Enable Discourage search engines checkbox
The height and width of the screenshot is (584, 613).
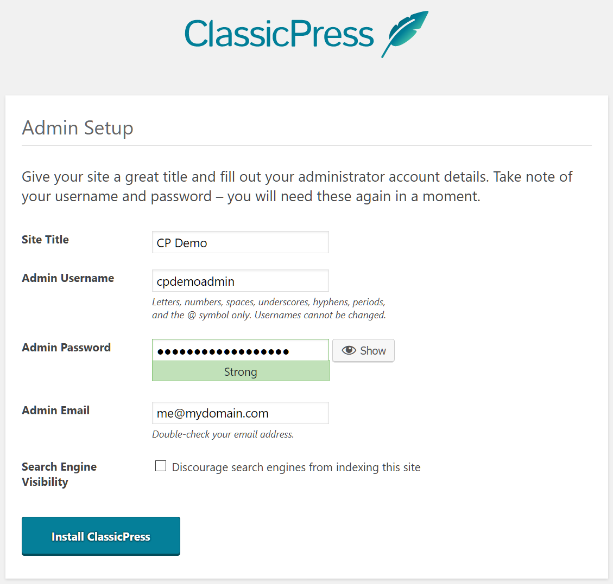161,466
